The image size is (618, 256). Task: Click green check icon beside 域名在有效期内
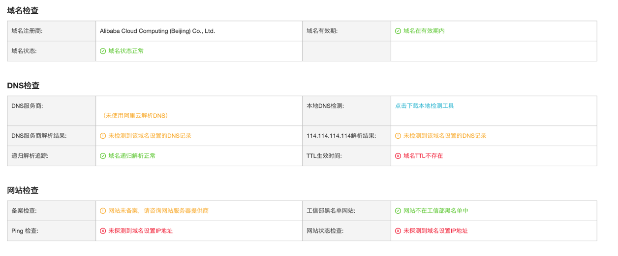(398, 31)
